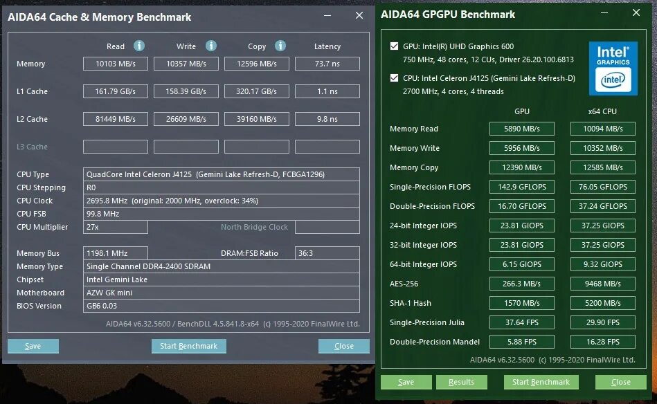The image size is (657, 404).
Task: Save the Cache & Memory Benchmark results
Action: [x=33, y=346]
